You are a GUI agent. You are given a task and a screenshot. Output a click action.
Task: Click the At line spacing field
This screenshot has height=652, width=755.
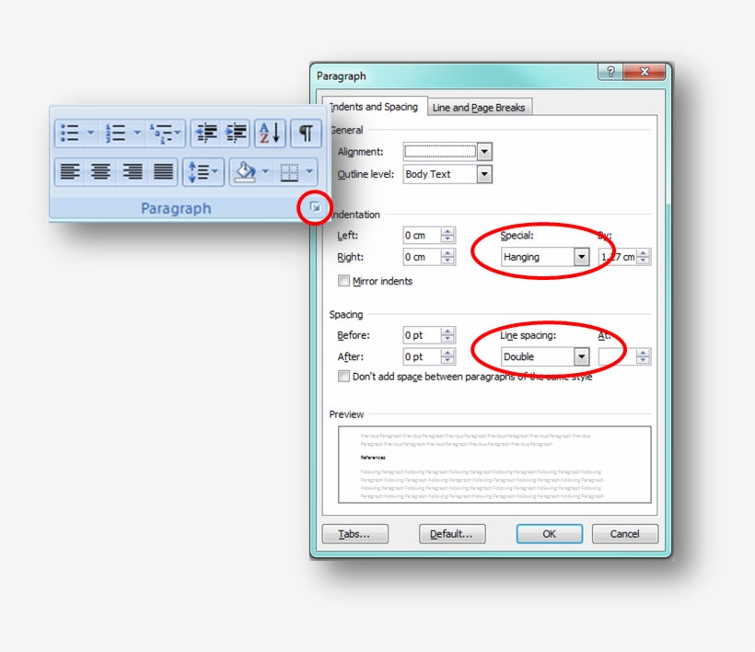618,356
